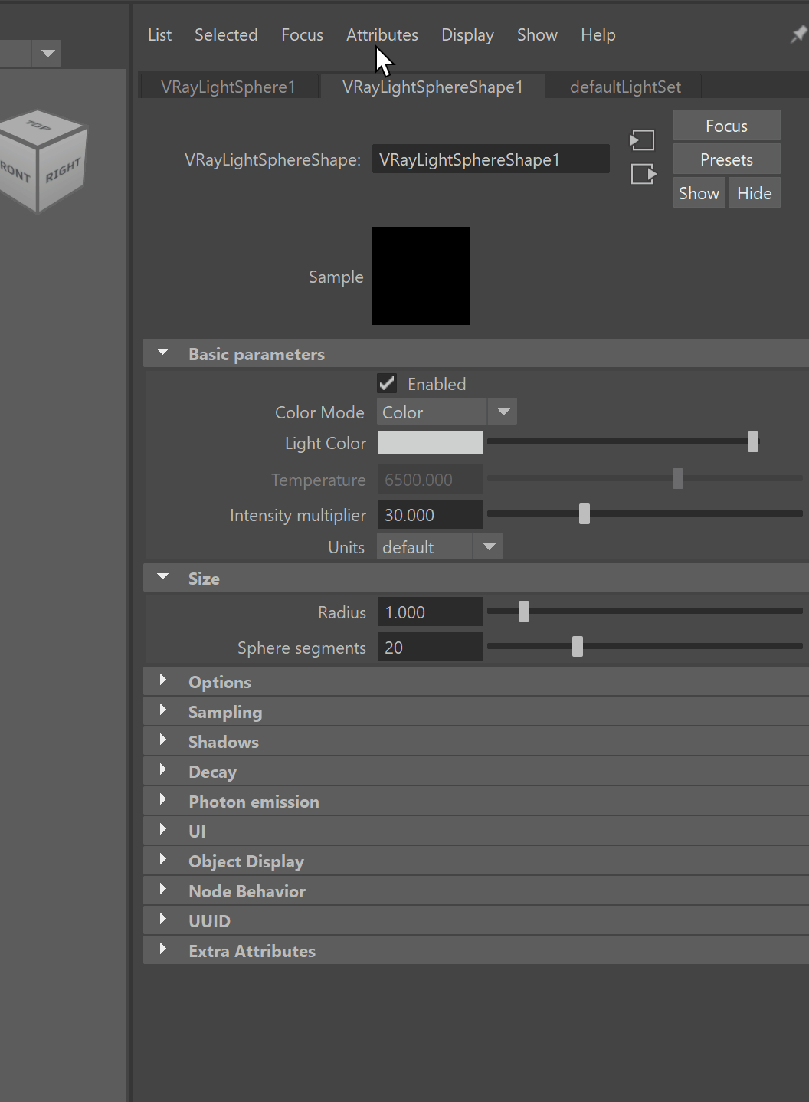Click the Sphere segments slider handle
Viewport: 809px width, 1102px height.
click(578, 647)
